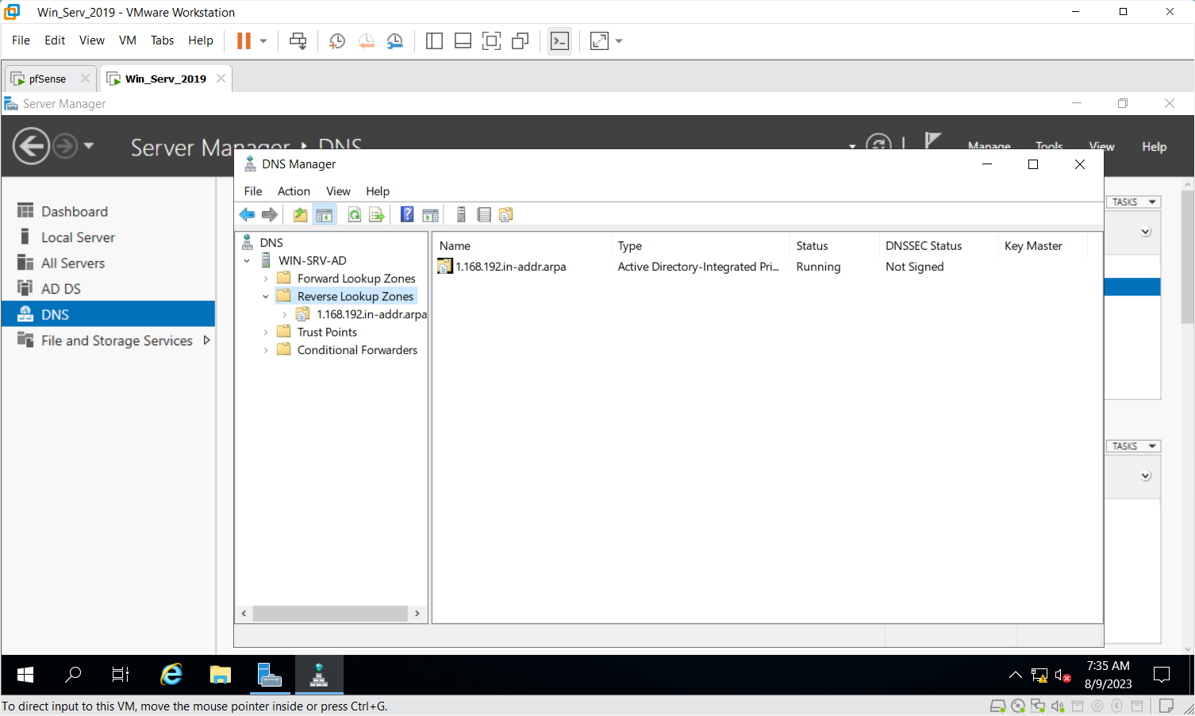The height and width of the screenshot is (716, 1195).
Task: Refresh the DNS Manager view
Action: (x=355, y=215)
